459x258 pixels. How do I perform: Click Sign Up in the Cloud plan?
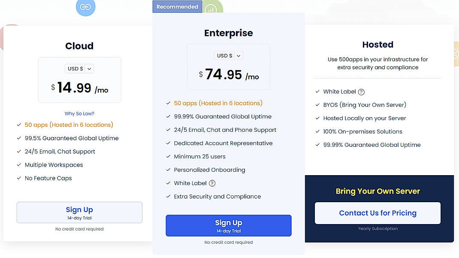(x=79, y=212)
